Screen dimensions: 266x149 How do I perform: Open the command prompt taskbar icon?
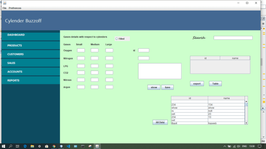pyautogui.click(x=83, y=146)
